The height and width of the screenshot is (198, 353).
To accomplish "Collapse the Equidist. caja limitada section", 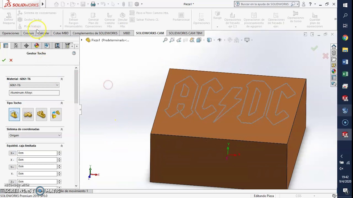I will pyautogui.click(x=61, y=146).
